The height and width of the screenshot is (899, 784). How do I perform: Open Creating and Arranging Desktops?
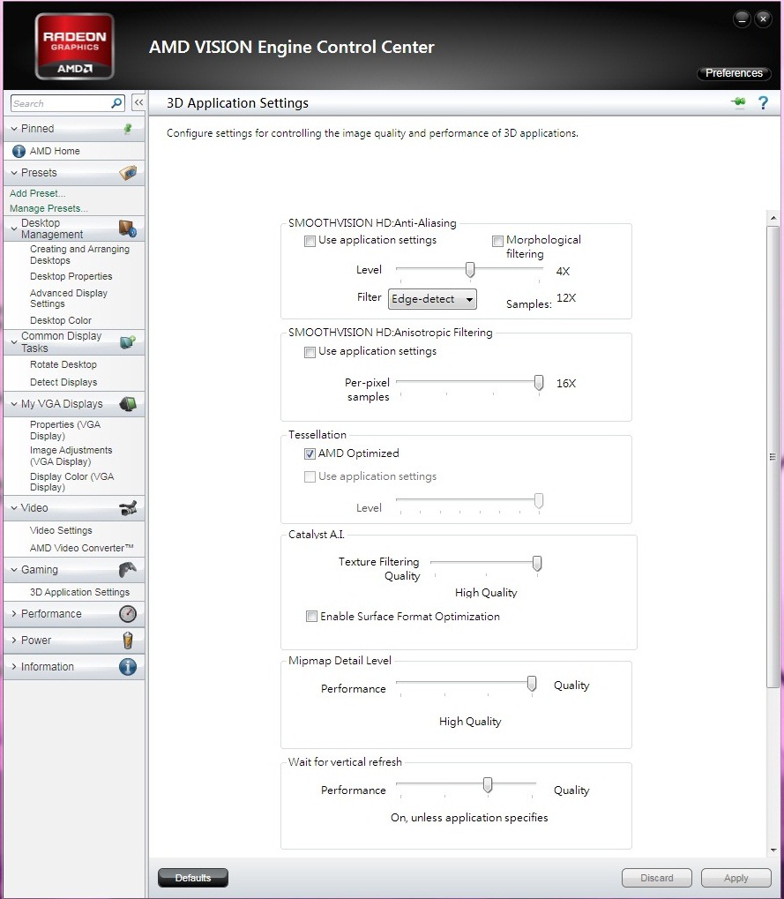coord(79,255)
